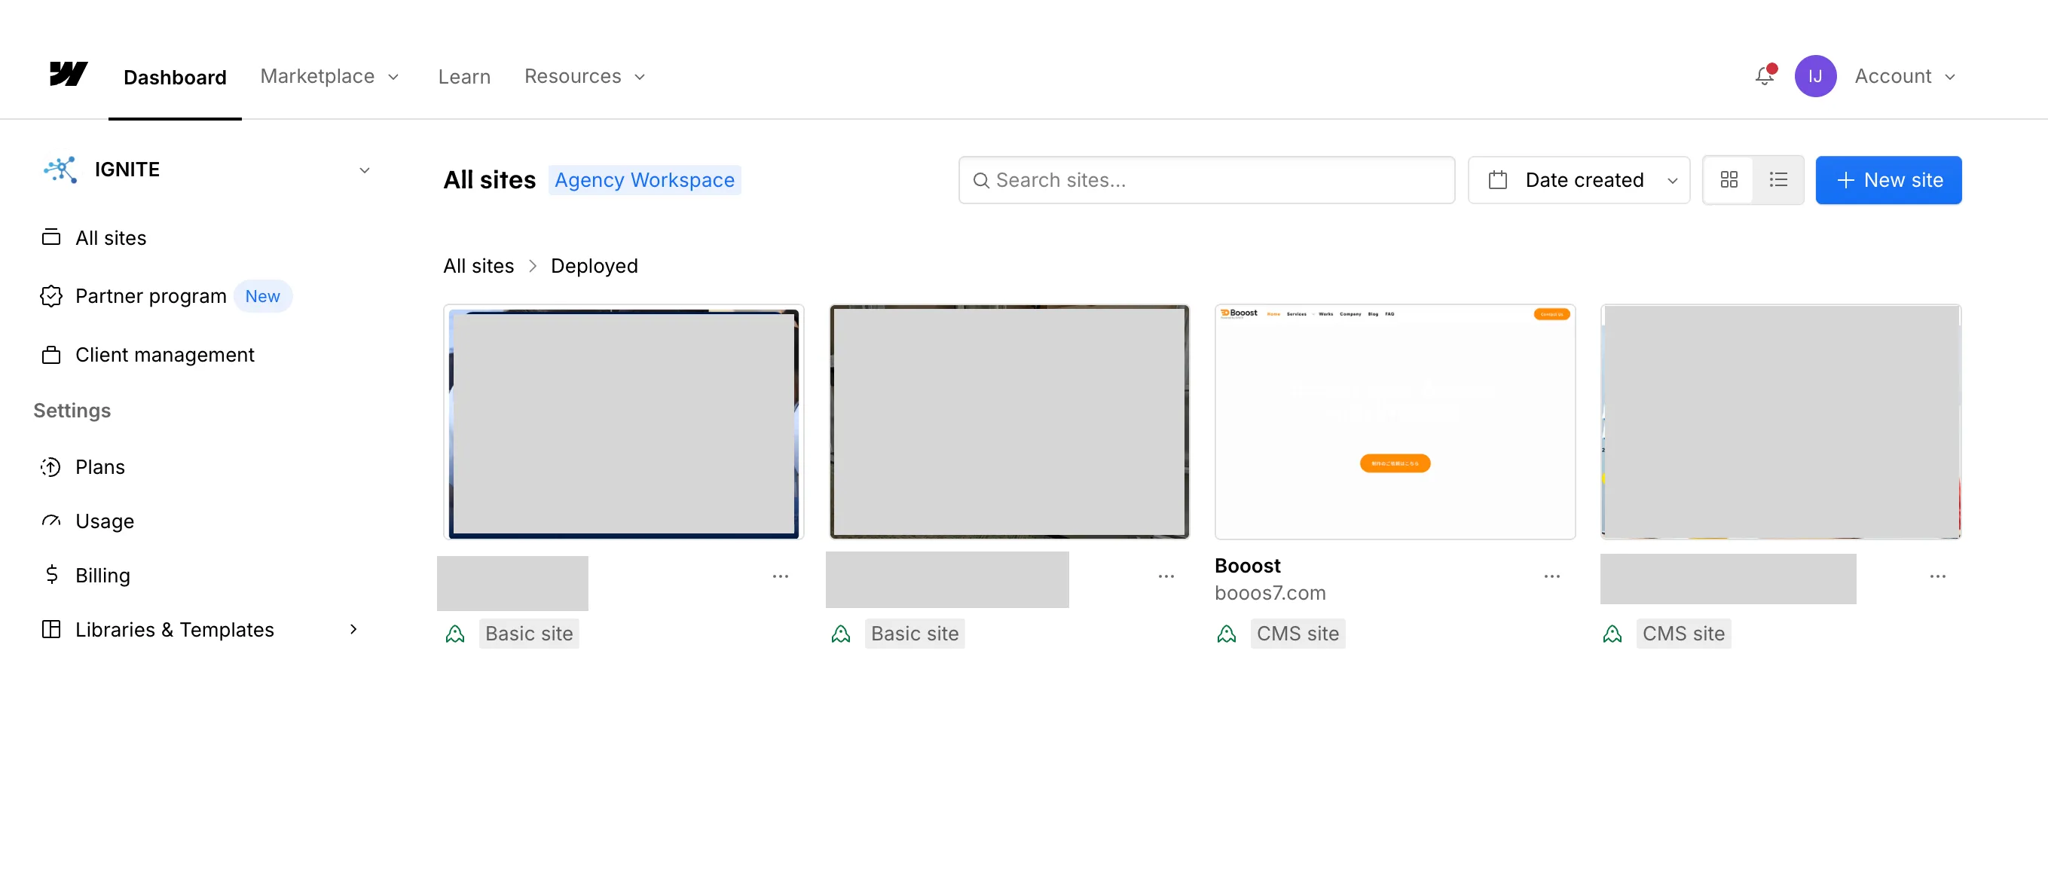Select the Dashboard tab
Image resolution: width=2048 pixels, height=883 pixels.
tap(175, 77)
